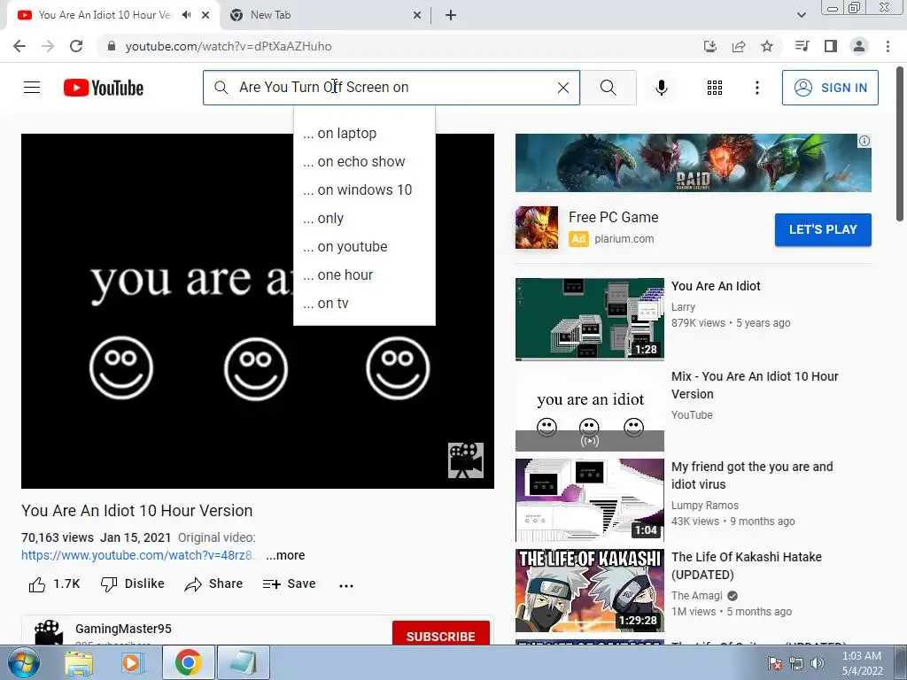Viewport: 907px width, 680px height.
Task: Open Chrome three-dot menu
Action: (888, 46)
